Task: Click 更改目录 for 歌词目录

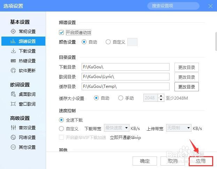Action: (x=187, y=77)
